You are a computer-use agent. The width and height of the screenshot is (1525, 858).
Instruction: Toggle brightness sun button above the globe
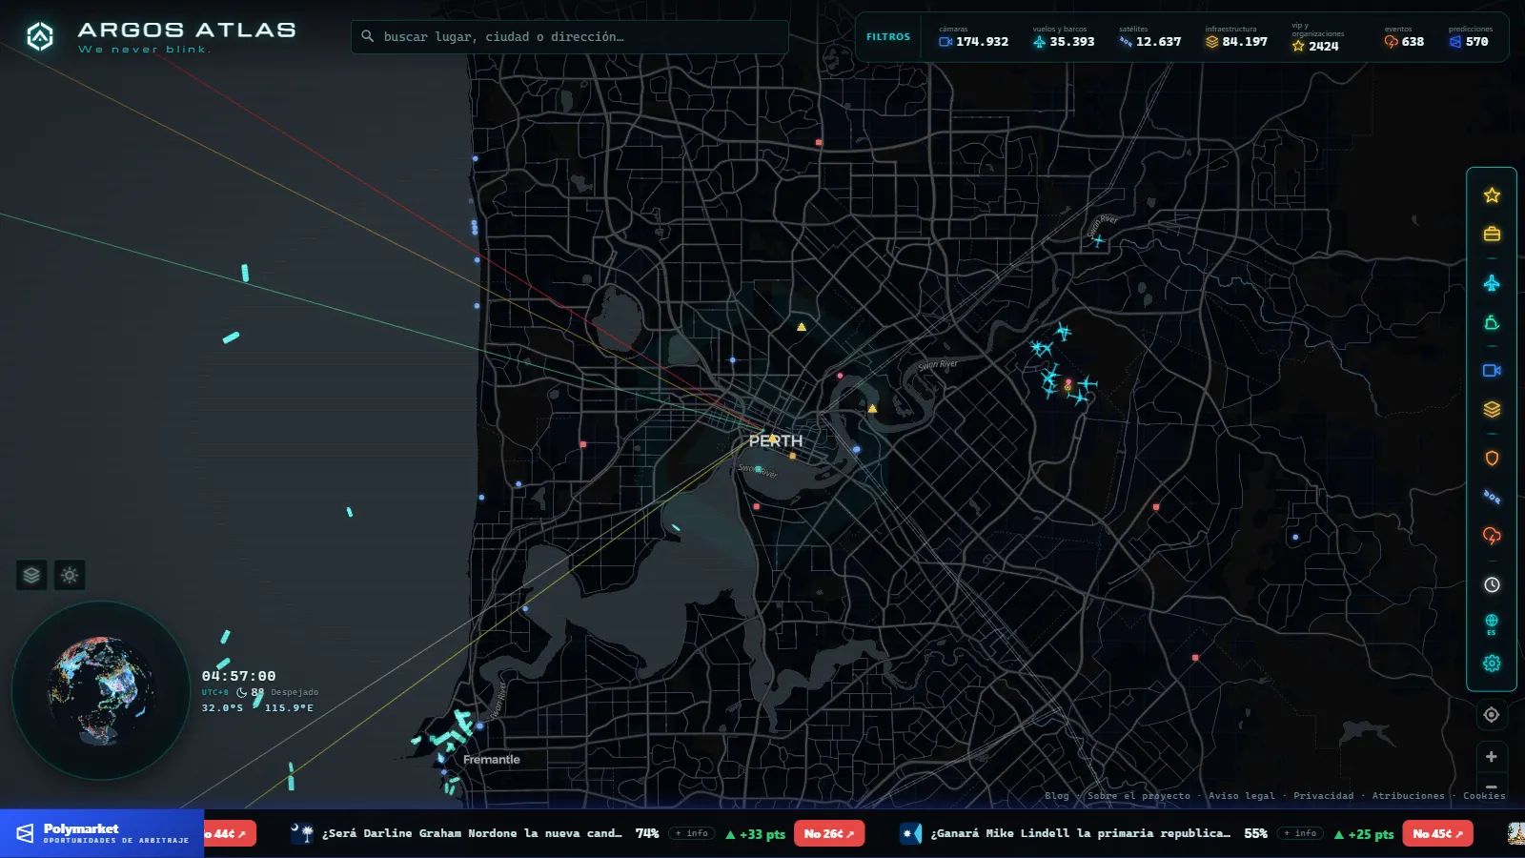(70, 575)
